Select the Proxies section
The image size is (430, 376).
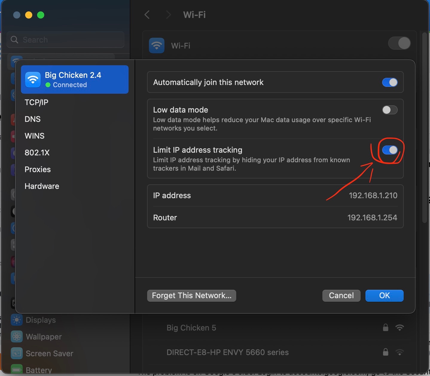38,169
